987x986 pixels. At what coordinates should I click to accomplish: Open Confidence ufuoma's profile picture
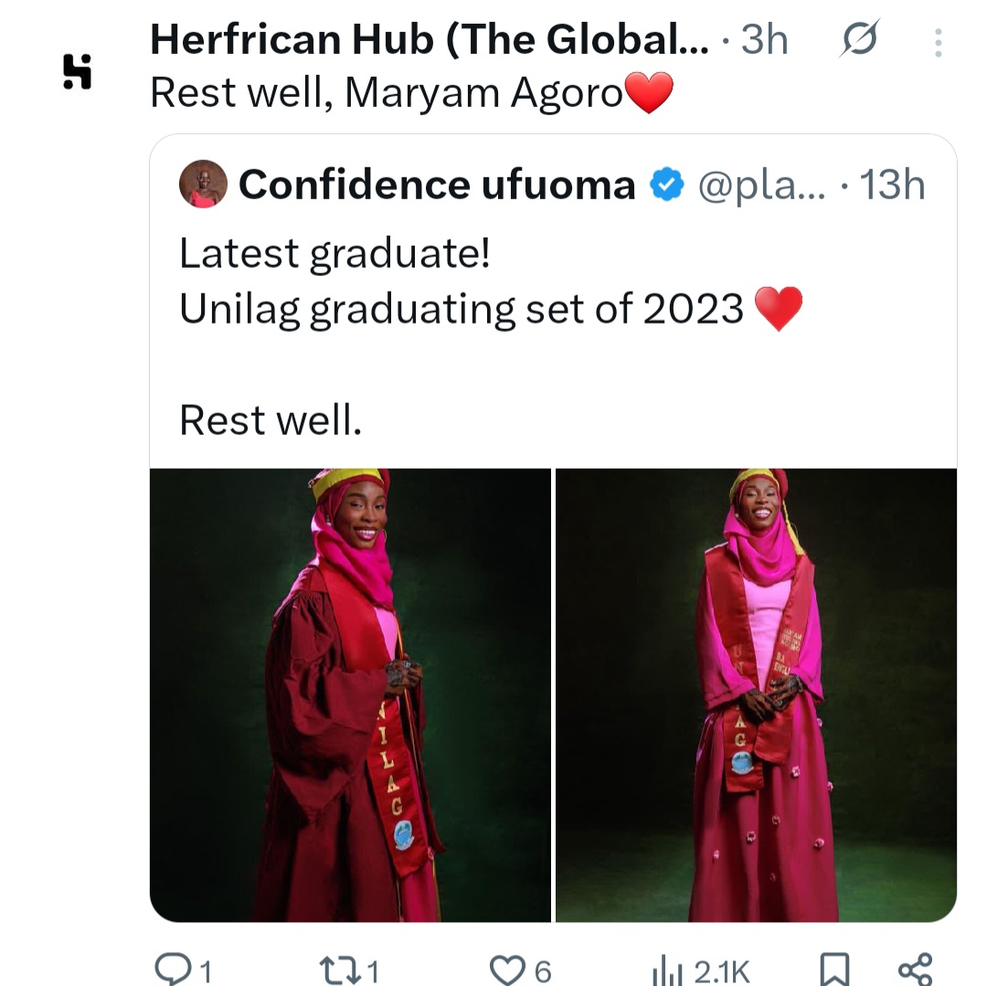click(203, 184)
